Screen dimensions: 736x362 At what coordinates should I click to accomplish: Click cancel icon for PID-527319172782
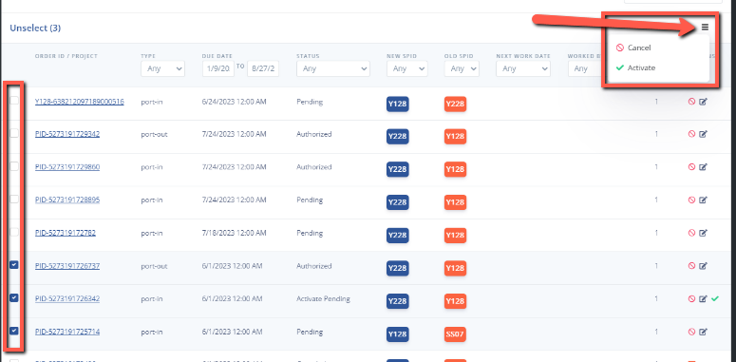[691, 233]
